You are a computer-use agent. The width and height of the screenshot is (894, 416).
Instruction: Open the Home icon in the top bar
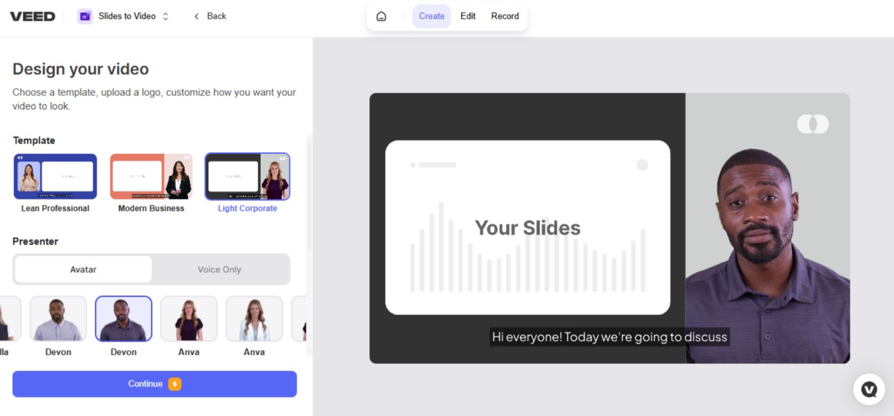pyautogui.click(x=381, y=16)
